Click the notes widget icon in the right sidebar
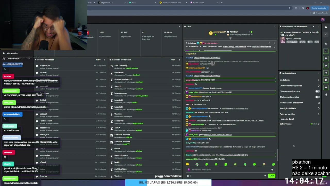Image resolution: width=330 pixels, height=186 pixels. pos(326,58)
